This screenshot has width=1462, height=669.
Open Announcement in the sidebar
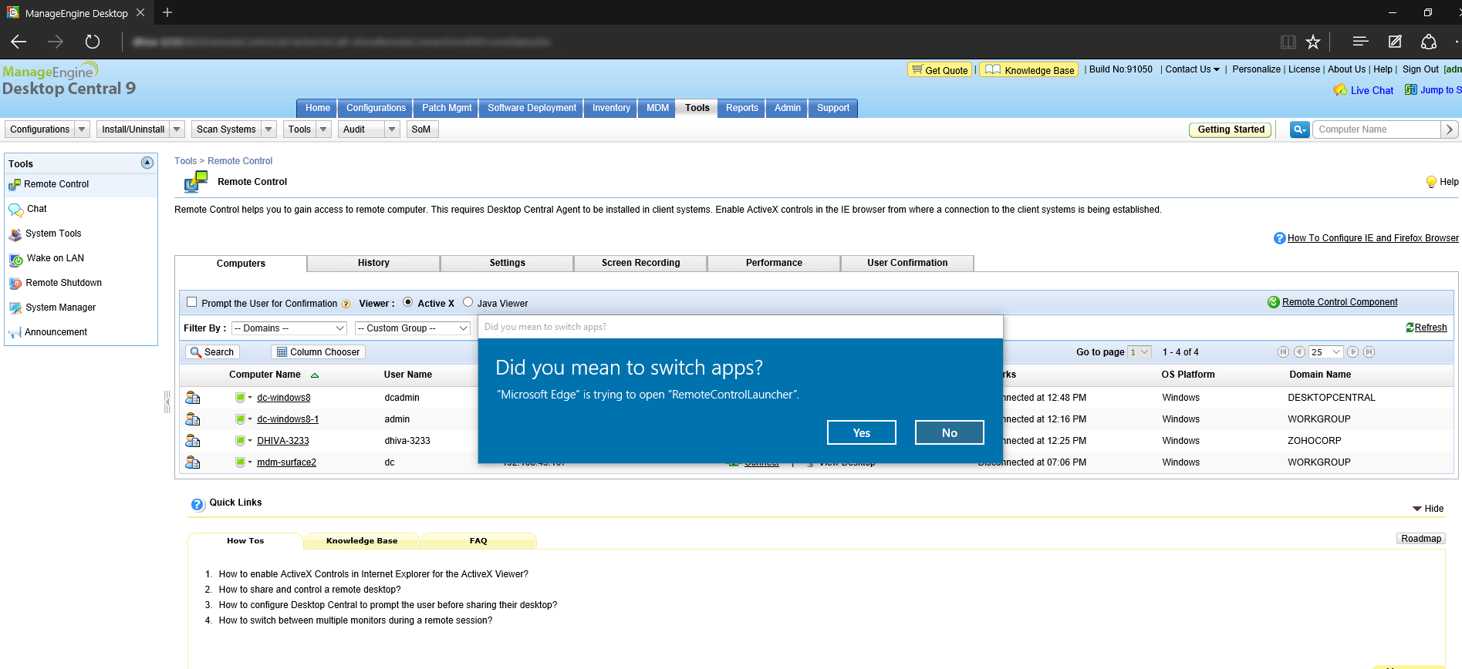click(56, 332)
